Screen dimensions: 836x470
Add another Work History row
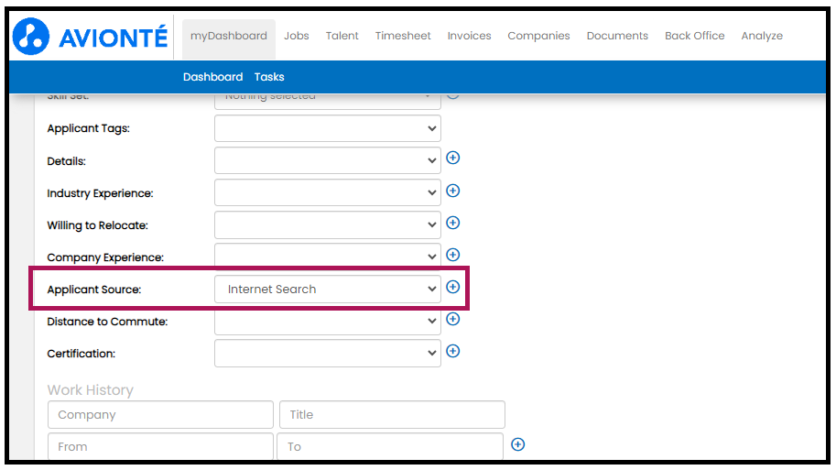[517, 444]
